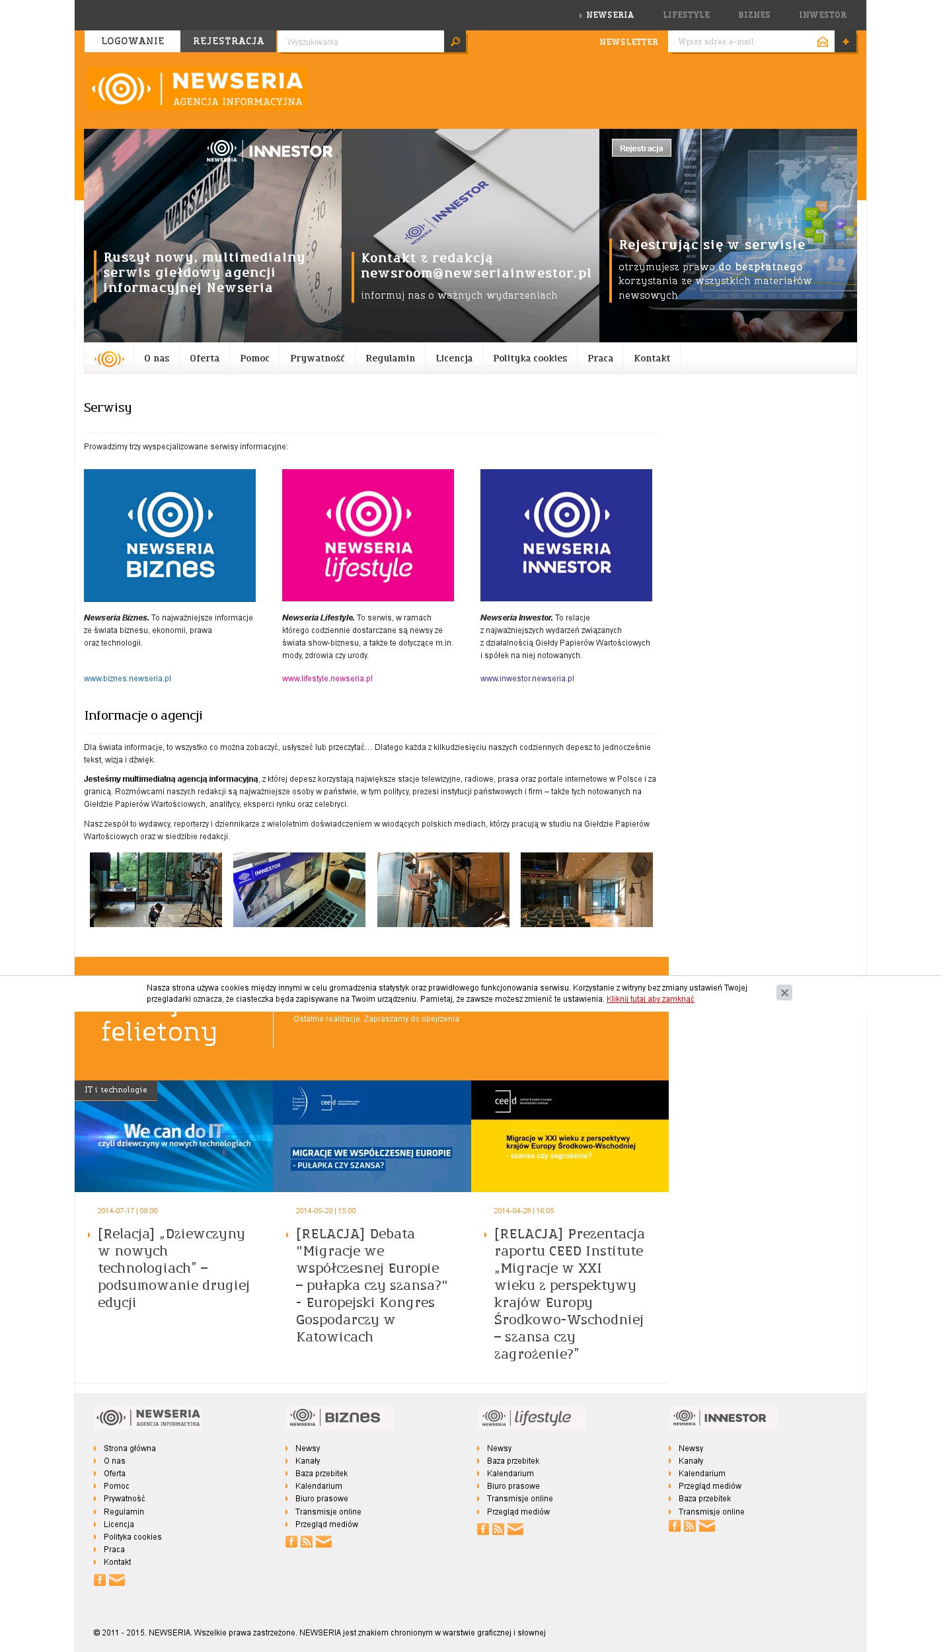The width and height of the screenshot is (941, 1652).
Task: Open the REJESTRACJA tab
Action: (x=229, y=41)
